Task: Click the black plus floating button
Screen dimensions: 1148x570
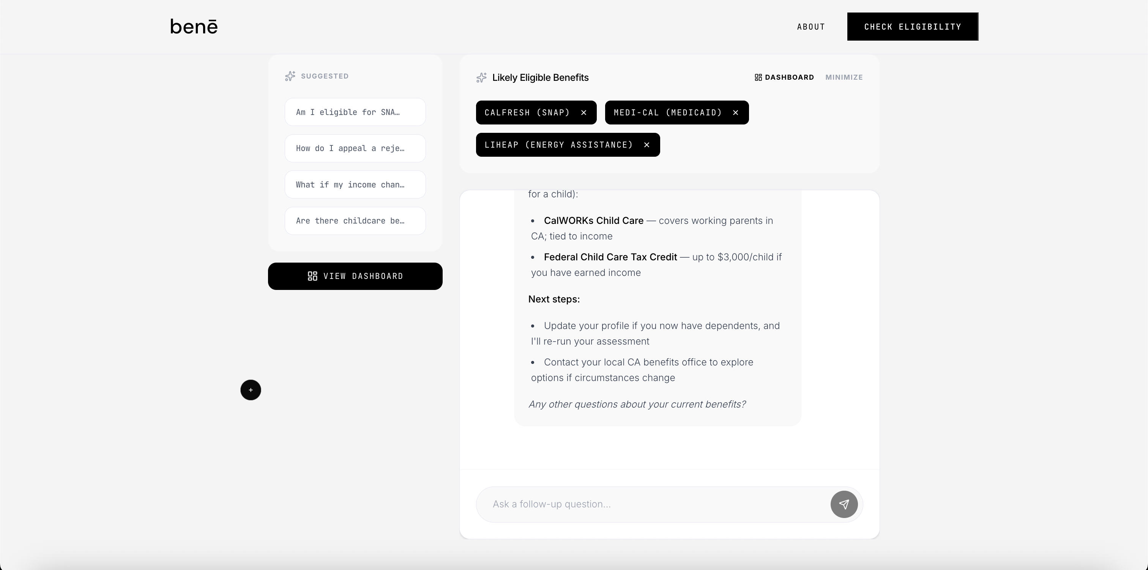Action: [x=251, y=390]
